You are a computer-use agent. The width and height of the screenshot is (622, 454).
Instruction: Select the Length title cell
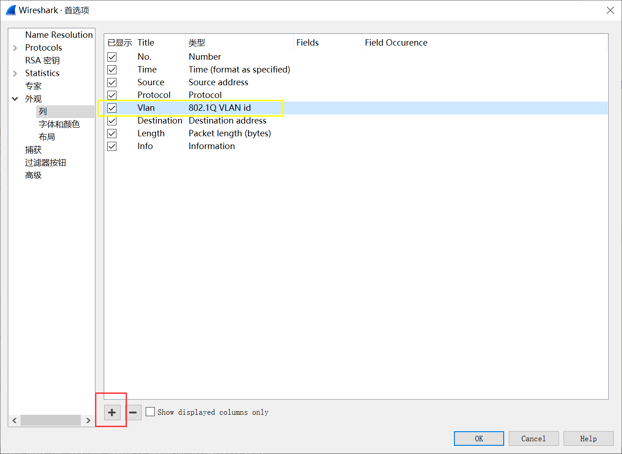tap(151, 133)
